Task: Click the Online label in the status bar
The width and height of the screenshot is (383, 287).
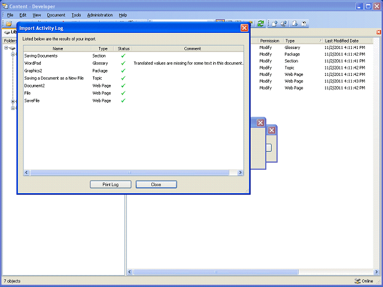Action: pyautogui.click(x=367, y=281)
